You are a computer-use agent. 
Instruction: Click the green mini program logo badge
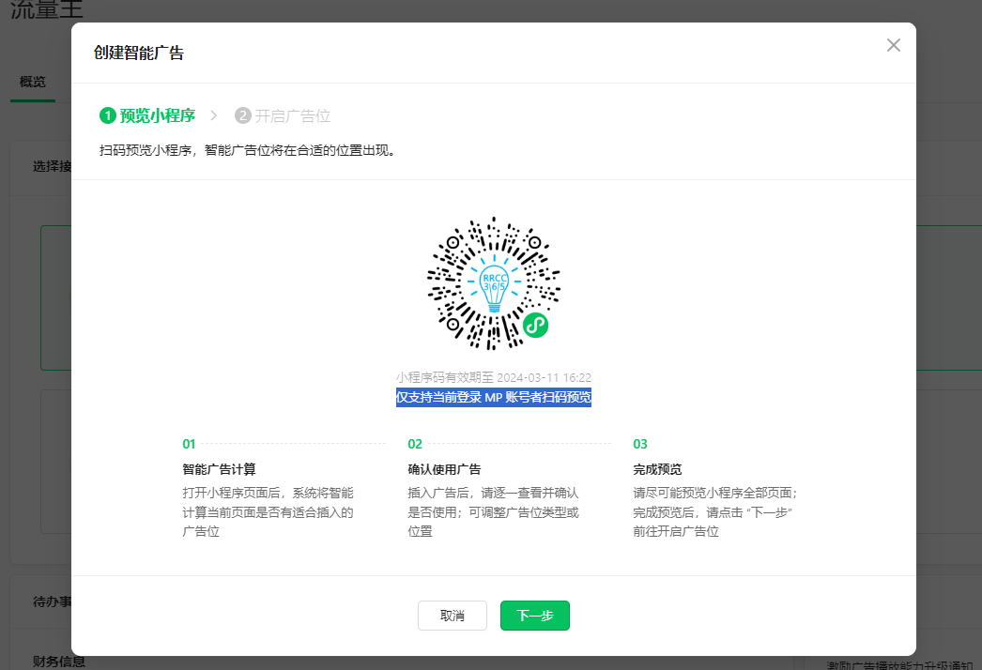click(x=535, y=325)
